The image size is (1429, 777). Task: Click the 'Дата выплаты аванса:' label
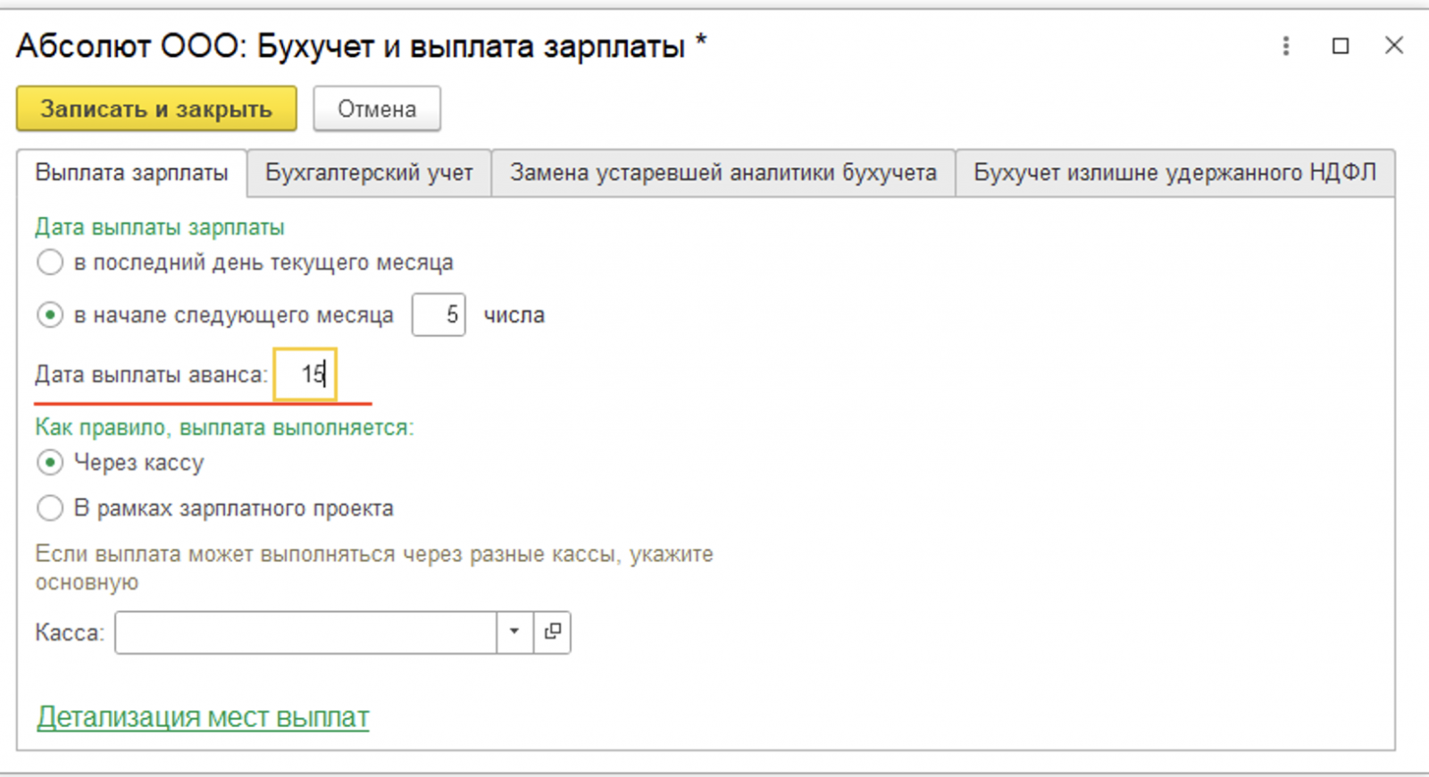coord(151,375)
